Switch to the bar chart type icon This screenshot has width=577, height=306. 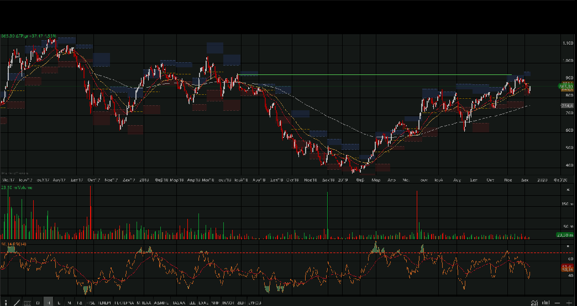click(x=546, y=303)
